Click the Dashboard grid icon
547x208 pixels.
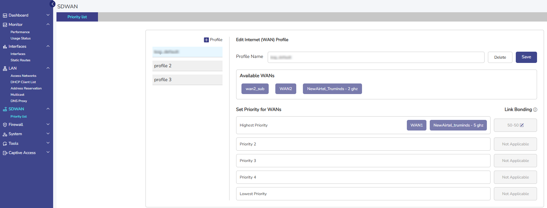point(5,16)
